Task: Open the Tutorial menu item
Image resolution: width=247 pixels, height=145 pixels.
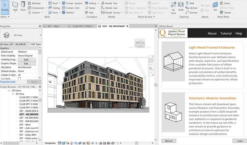Action: 226,34
